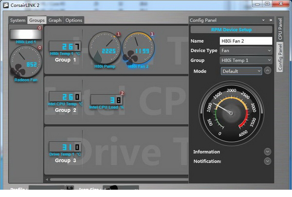
Task: Switch to the Options tab
Action: tap(74, 20)
